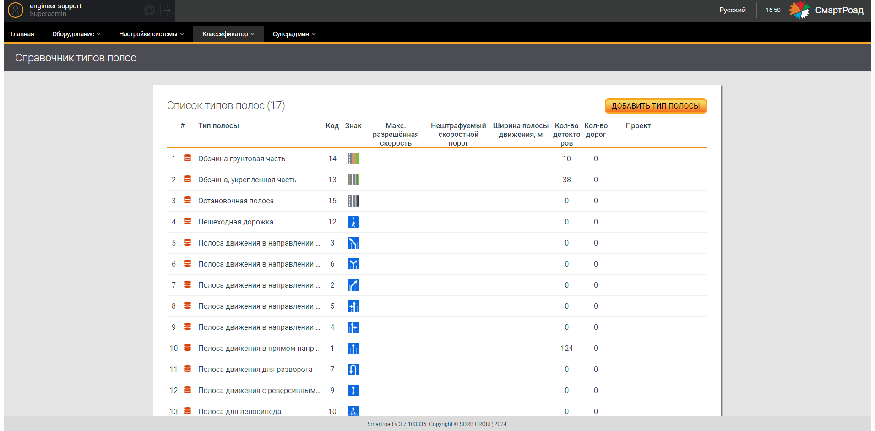The height and width of the screenshot is (431, 875).
Task: Click the Ширина полосы движения header
Action: coord(521,130)
